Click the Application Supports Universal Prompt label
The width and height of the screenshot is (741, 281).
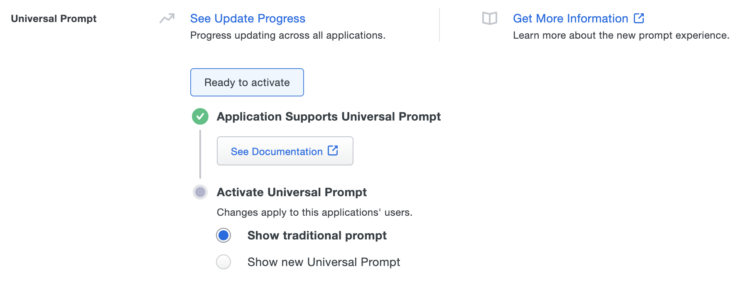coord(328,116)
